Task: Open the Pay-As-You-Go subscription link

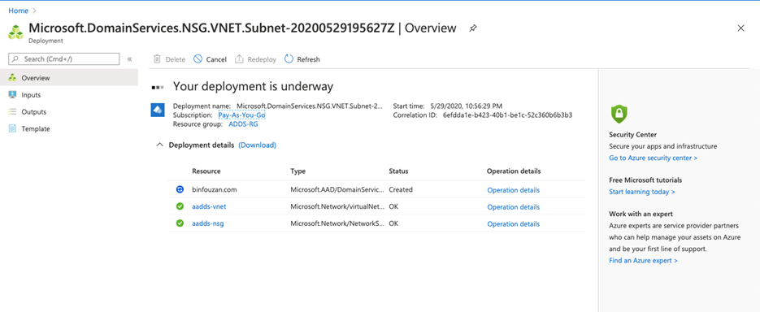Action: point(242,115)
